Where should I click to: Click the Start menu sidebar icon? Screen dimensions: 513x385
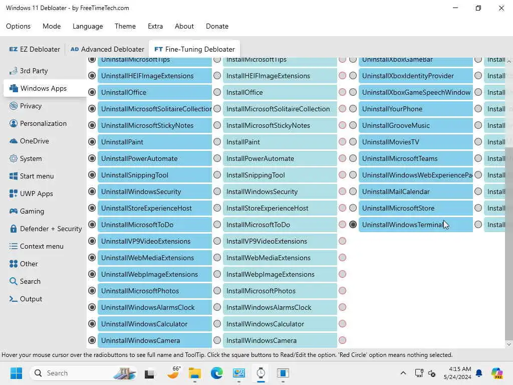point(14,176)
